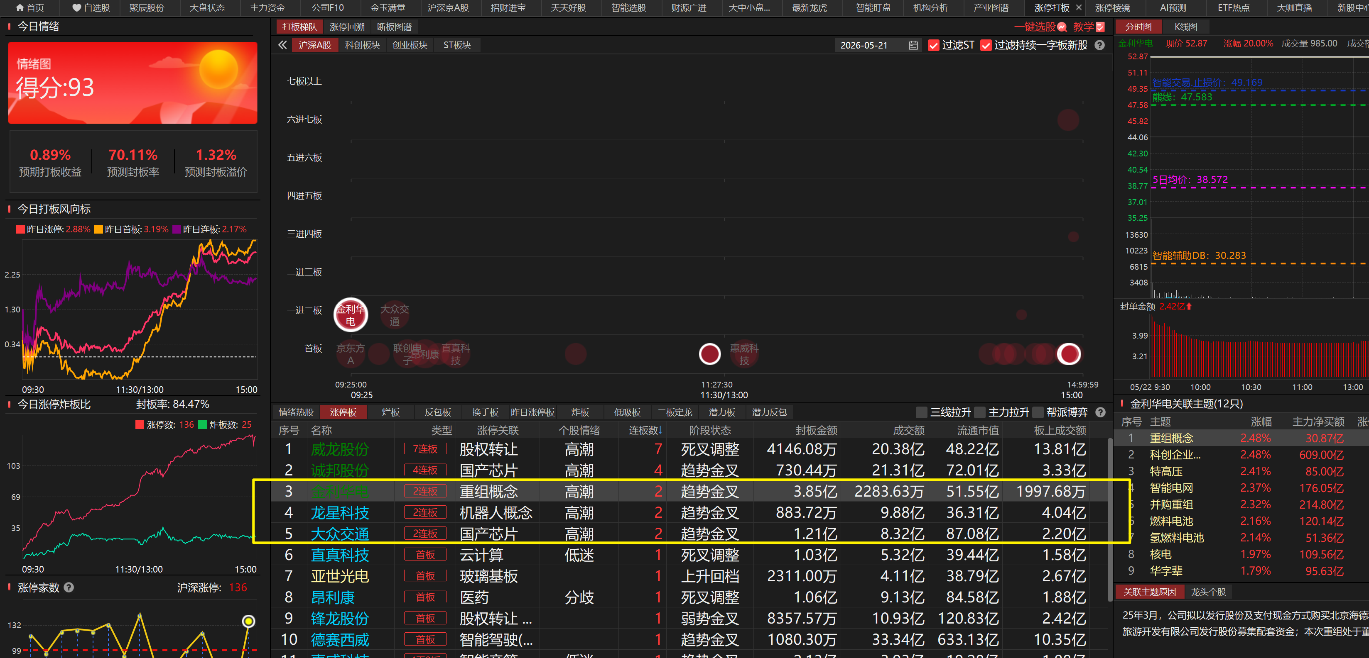Click the 情绪图 score banner
Screen dimensions: 1369x658
point(133,83)
